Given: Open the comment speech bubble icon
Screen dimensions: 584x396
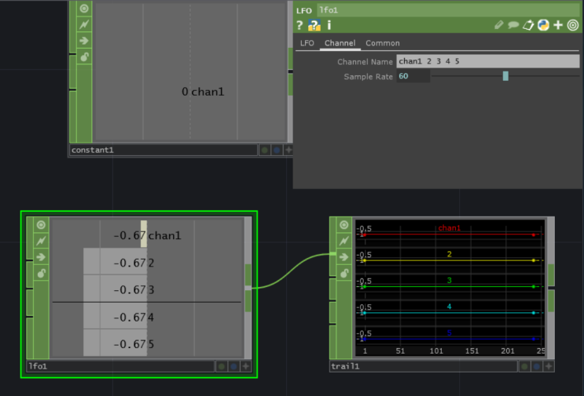Looking at the screenshot, I should tap(513, 25).
